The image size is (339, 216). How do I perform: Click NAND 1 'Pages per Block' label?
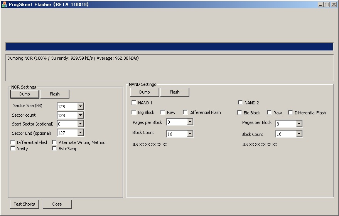[147, 122]
